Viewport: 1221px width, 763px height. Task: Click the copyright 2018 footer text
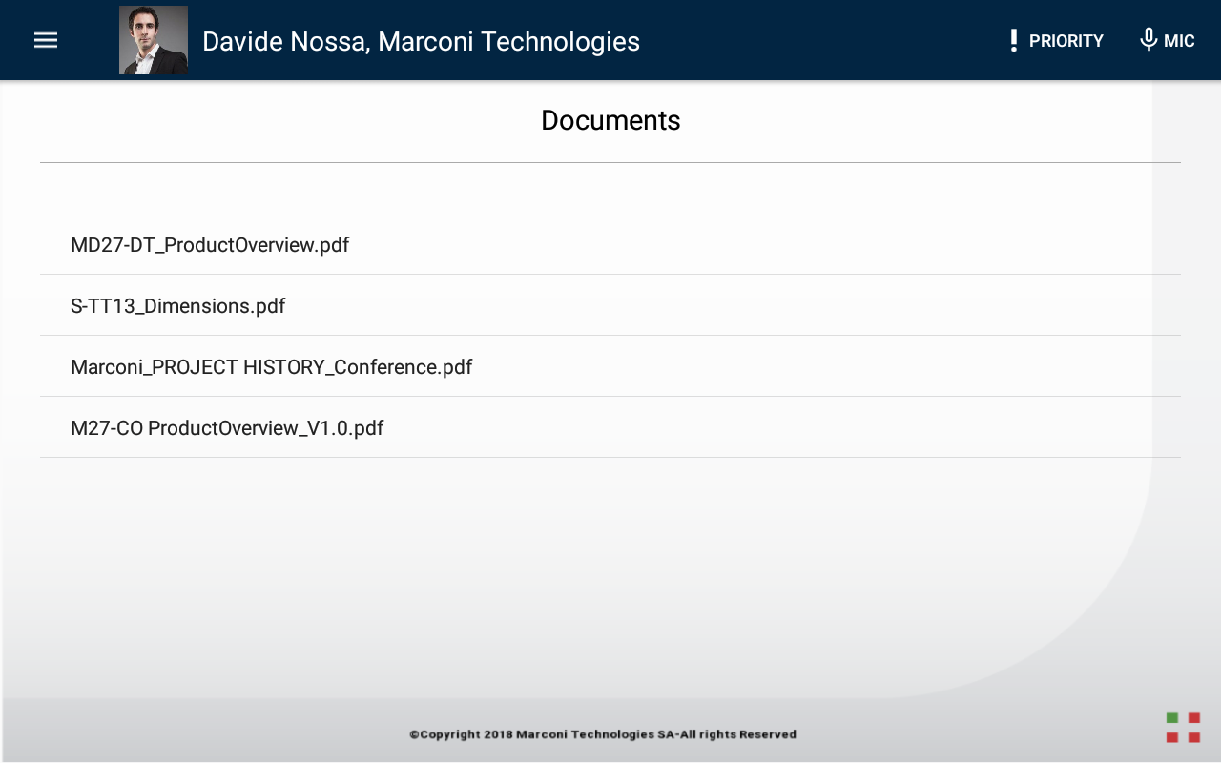[603, 734]
